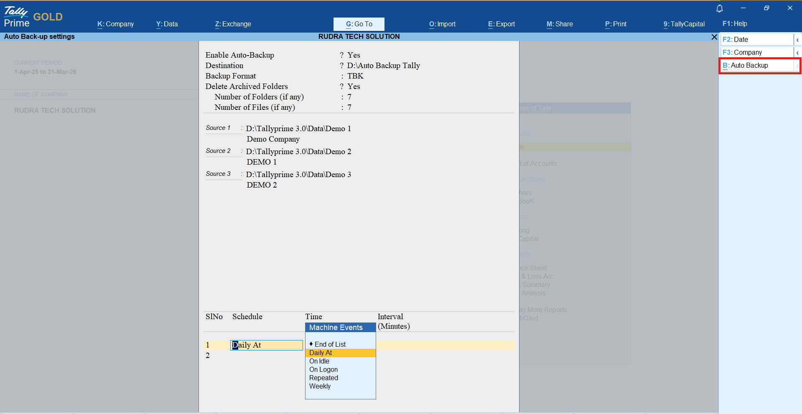Select Weekly from Machine Events list
The height and width of the screenshot is (414, 802).
click(x=320, y=386)
